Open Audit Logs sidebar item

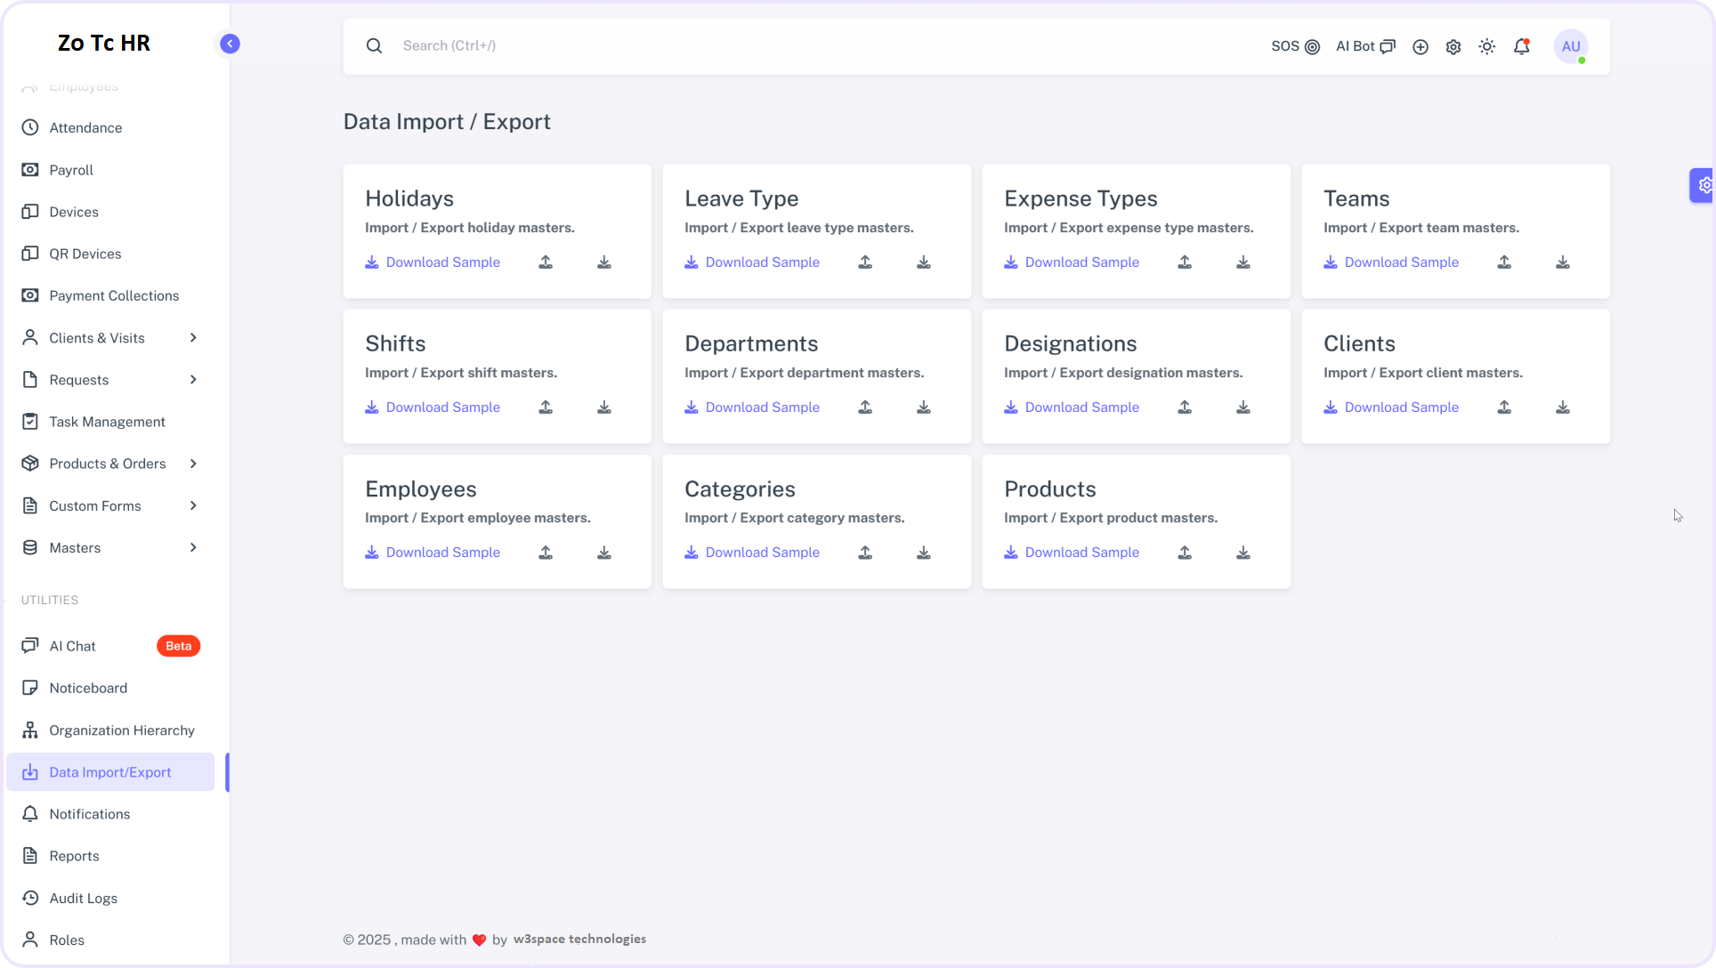[x=110, y=899]
